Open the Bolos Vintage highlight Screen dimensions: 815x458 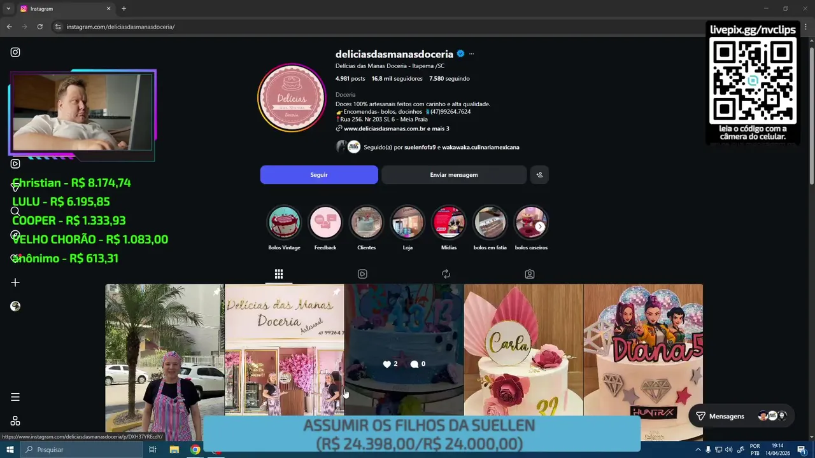point(284,228)
